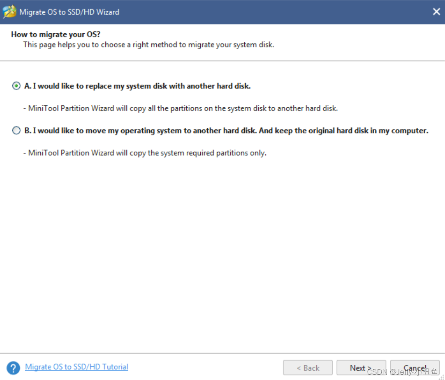
Task: Cancel the OS migration wizard
Action: [x=415, y=368]
